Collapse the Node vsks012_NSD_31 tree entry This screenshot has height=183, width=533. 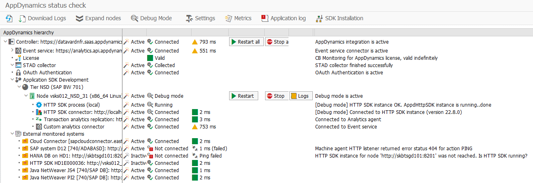25,96
